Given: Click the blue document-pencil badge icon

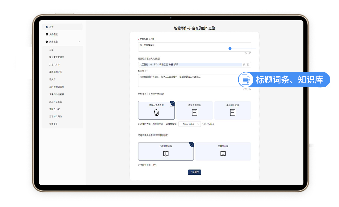Looking at the screenshot, I should coord(245,80).
